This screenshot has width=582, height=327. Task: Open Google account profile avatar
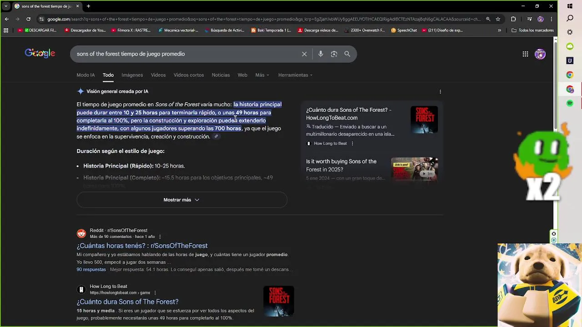(540, 54)
